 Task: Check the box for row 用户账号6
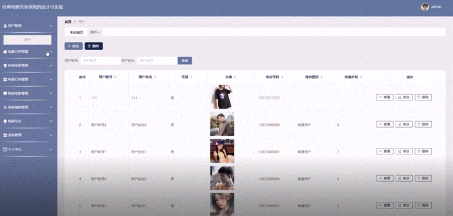click(x=69, y=179)
